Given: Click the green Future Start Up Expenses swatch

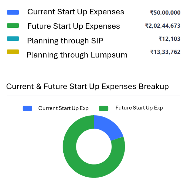Looking at the screenshot, I should pyautogui.click(x=13, y=26).
